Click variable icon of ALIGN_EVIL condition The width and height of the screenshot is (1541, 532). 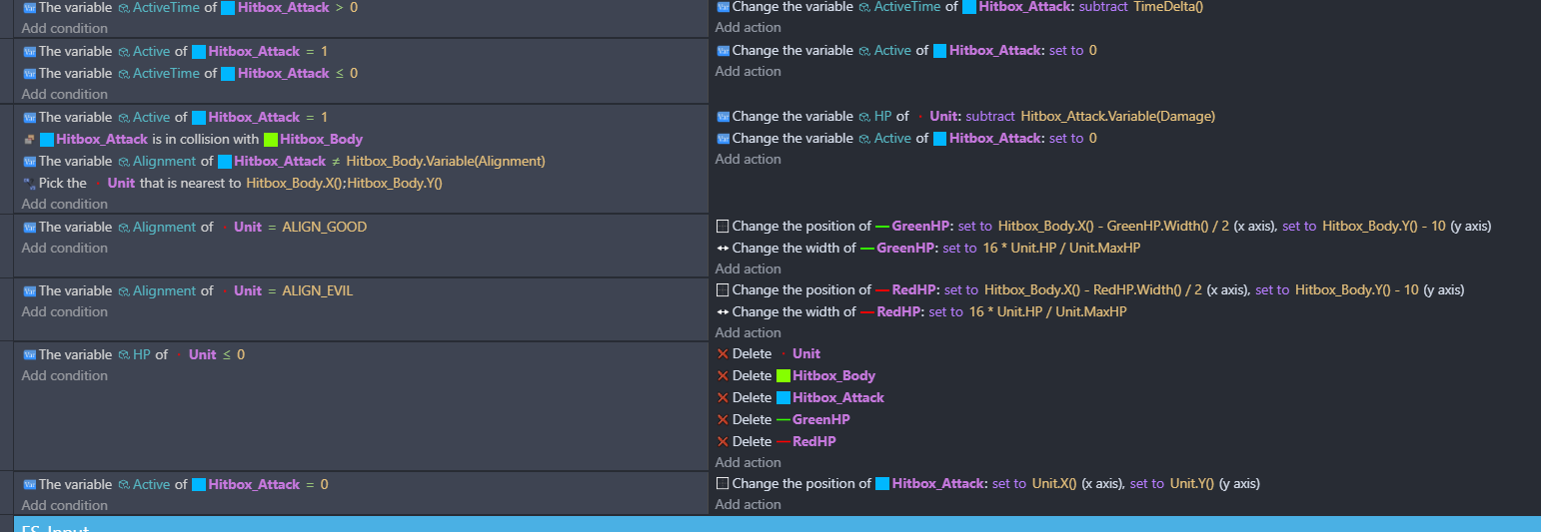(x=29, y=290)
